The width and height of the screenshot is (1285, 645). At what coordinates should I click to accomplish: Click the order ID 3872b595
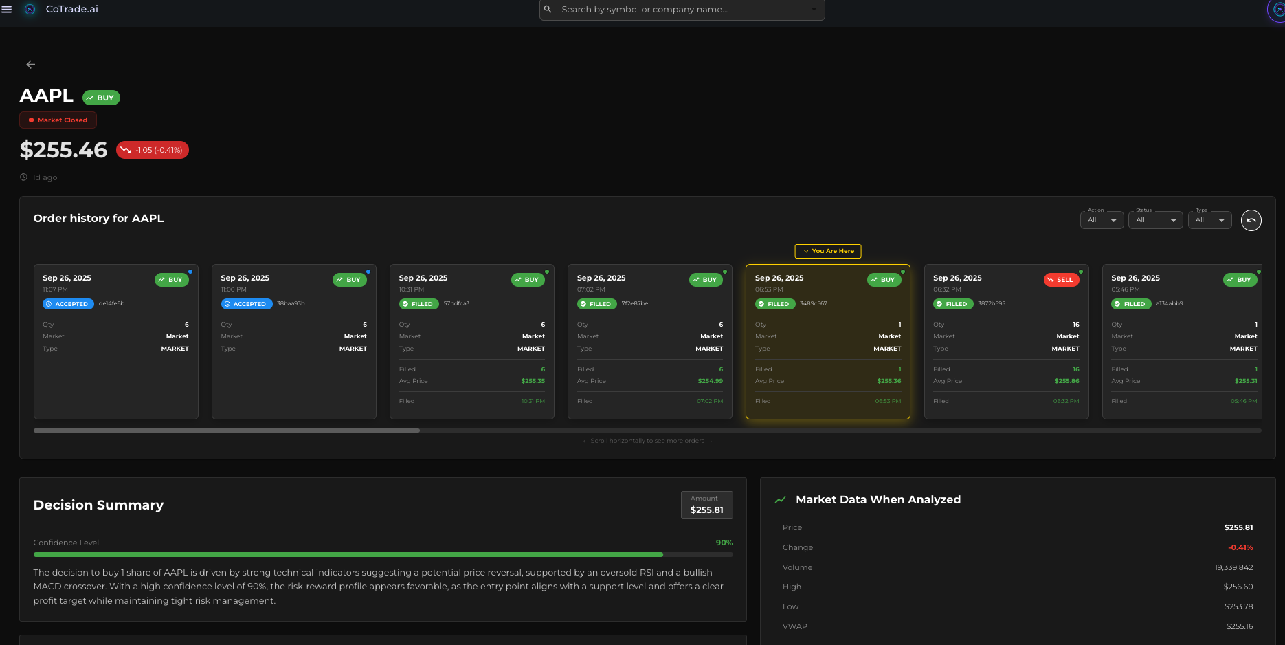pyautogui.click(x=991, y=303)
